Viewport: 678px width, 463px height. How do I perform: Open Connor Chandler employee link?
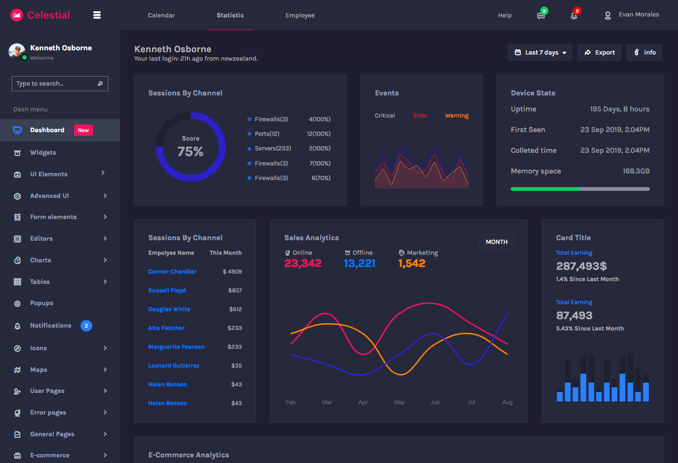(x=172, y=272)
